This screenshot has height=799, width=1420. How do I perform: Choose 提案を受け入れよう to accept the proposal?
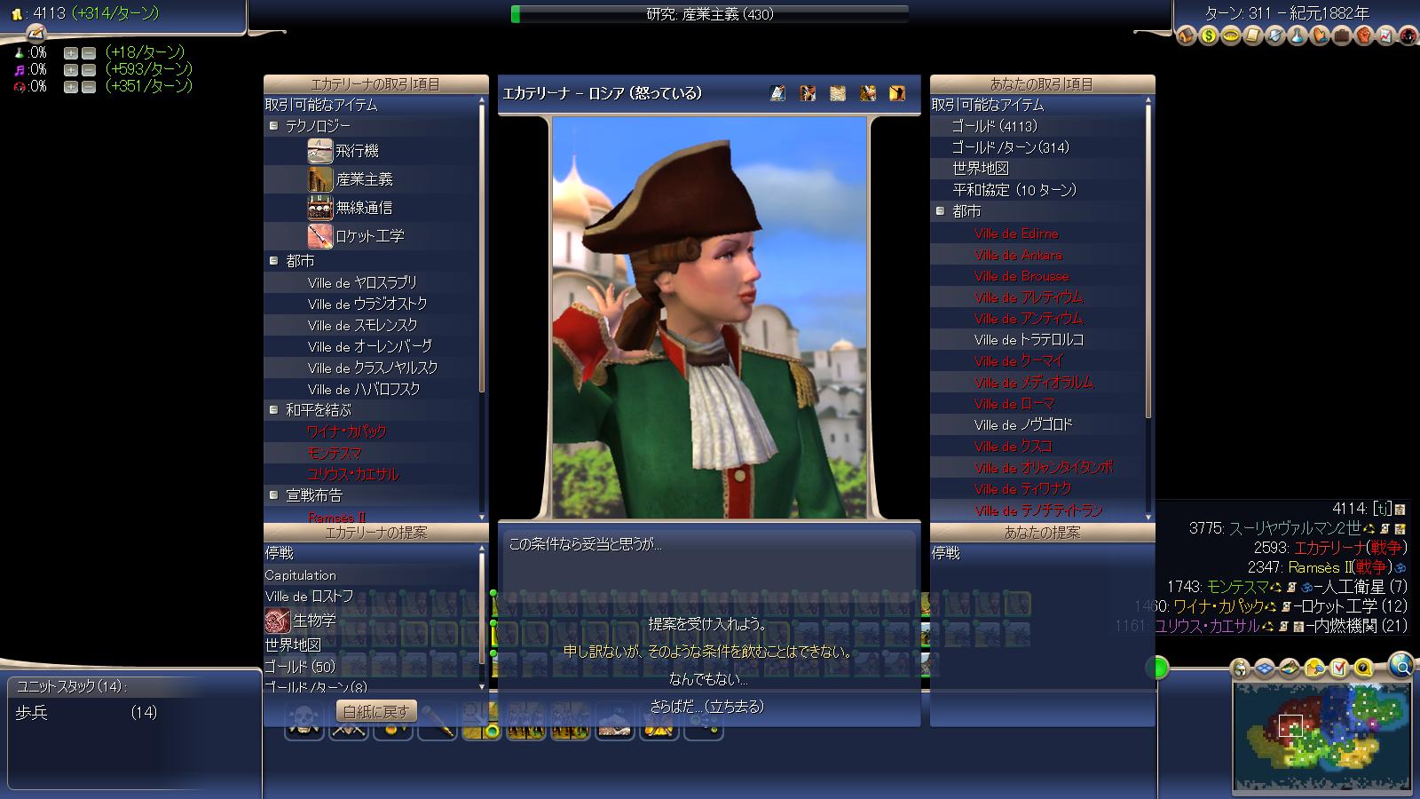pyautogui.click(x=707, y=624)
